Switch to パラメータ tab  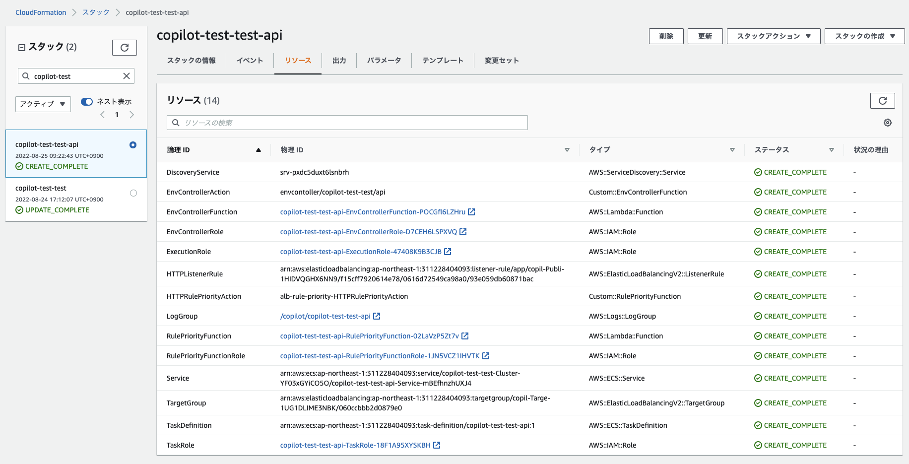pyautogui.click(x=384, y=61)
